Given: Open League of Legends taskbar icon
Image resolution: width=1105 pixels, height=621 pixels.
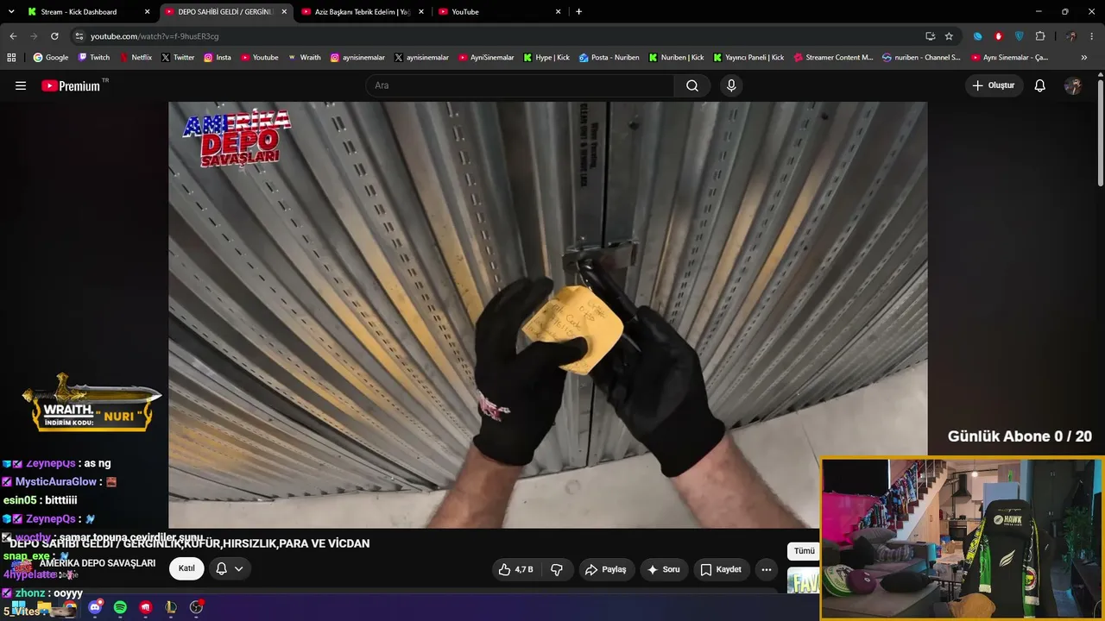Looking at the screenshot, I should tap(171, 607).
